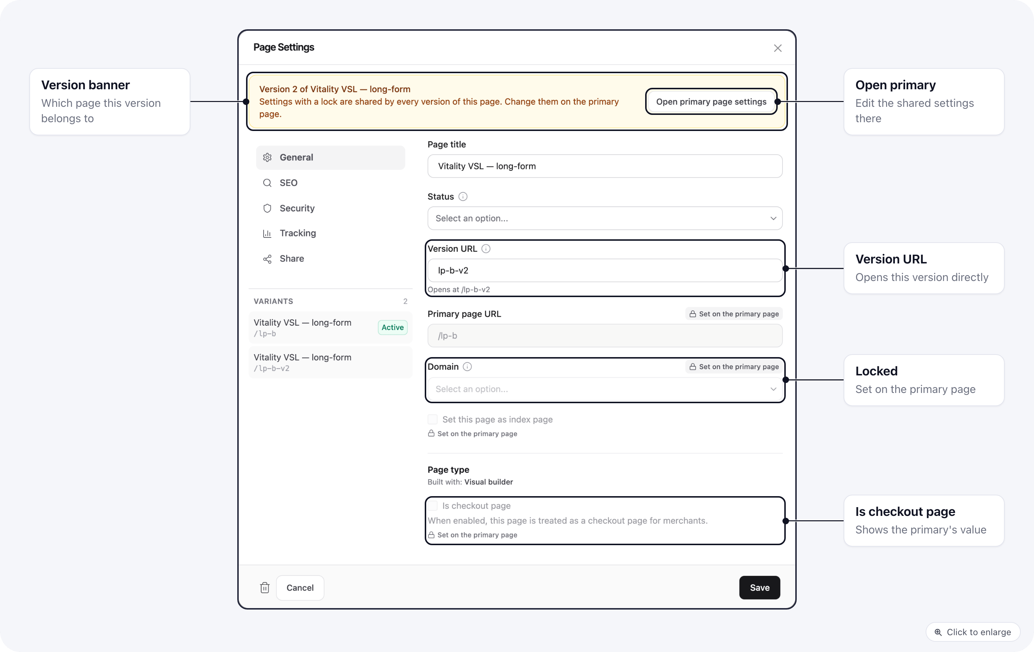This screenshot has width=1034, height=652.
Task: Toggle Set this page as index page
Action: tap(432, 419)
